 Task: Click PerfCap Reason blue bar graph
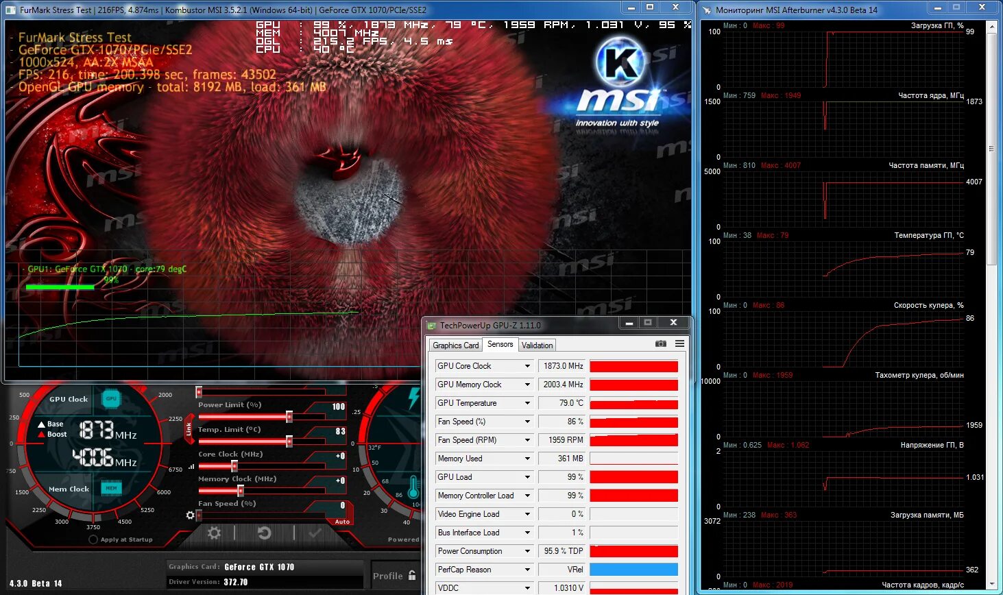point(633,570)
